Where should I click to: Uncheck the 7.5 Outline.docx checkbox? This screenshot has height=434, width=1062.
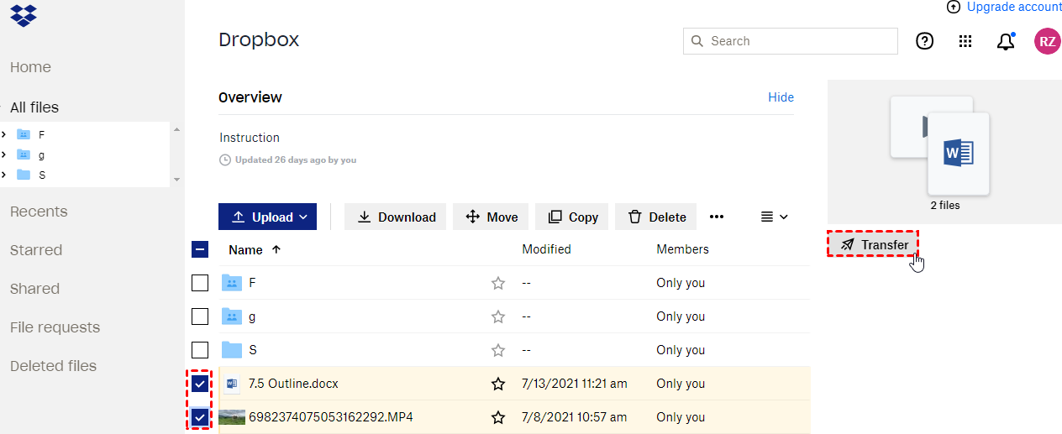(200, 384)
